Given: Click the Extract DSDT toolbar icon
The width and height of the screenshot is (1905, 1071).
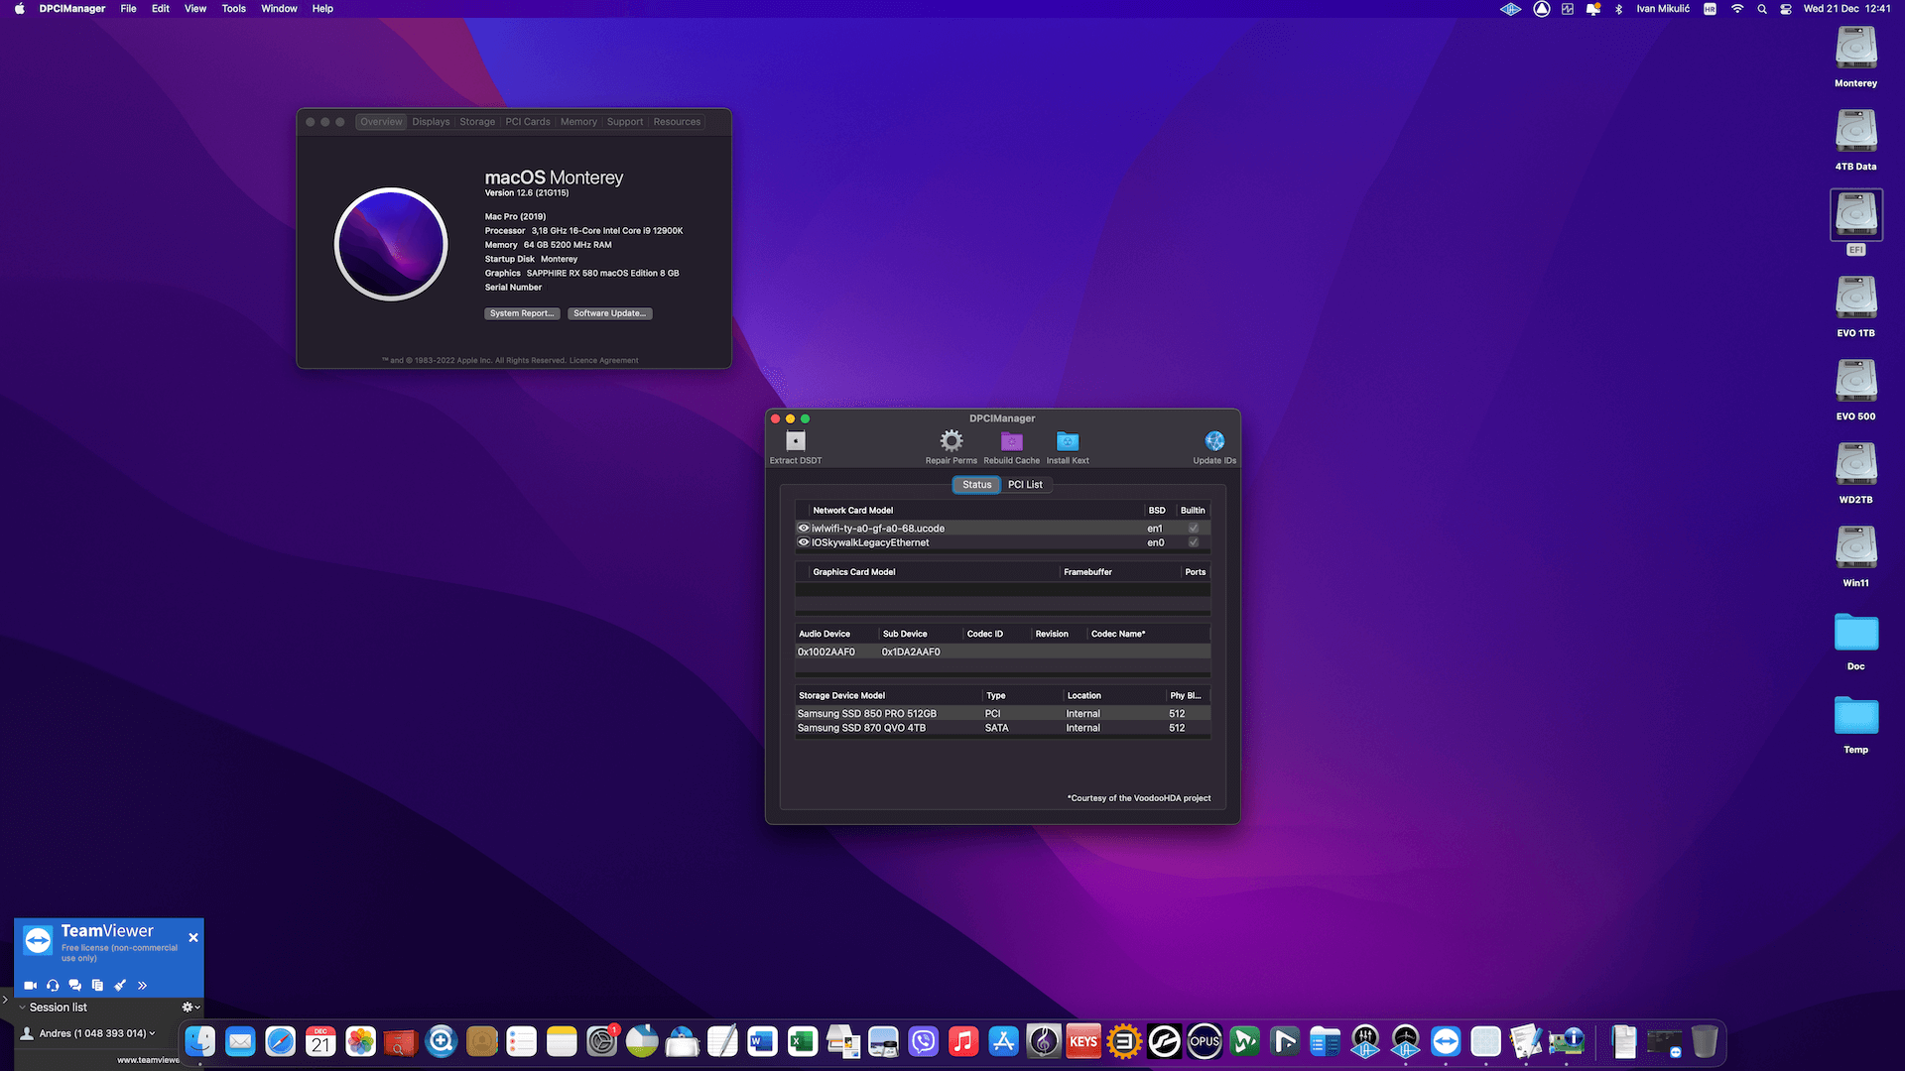Looking at the screenshot, I should [x=795, y=441].
